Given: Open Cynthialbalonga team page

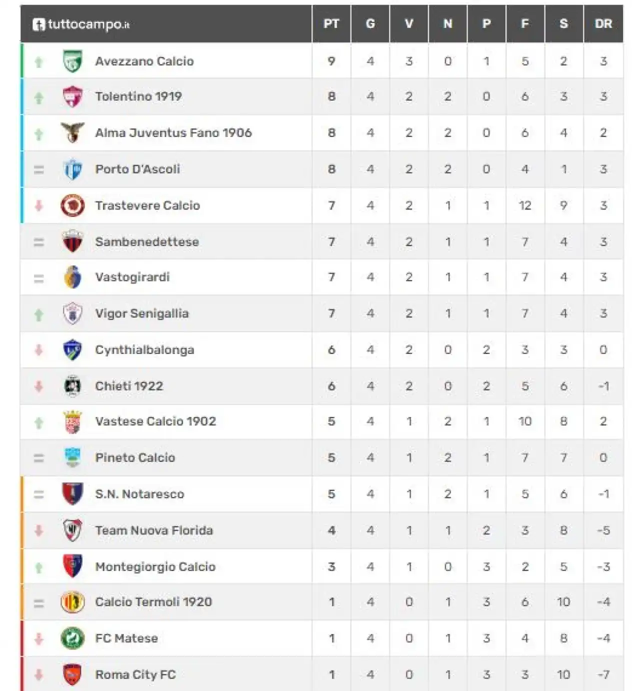Looking at the screenshot, I should click(x=144, y=350).
